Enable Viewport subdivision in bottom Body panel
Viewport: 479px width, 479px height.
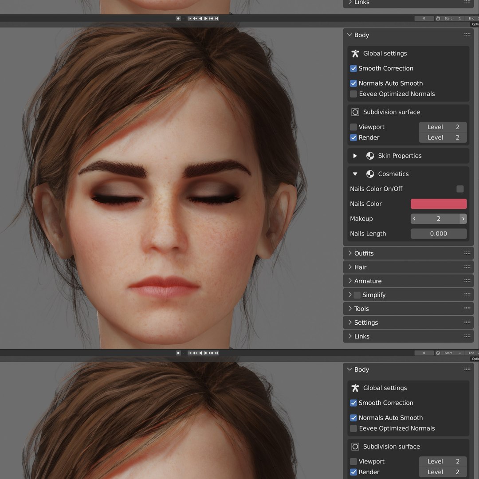point(353,462)
